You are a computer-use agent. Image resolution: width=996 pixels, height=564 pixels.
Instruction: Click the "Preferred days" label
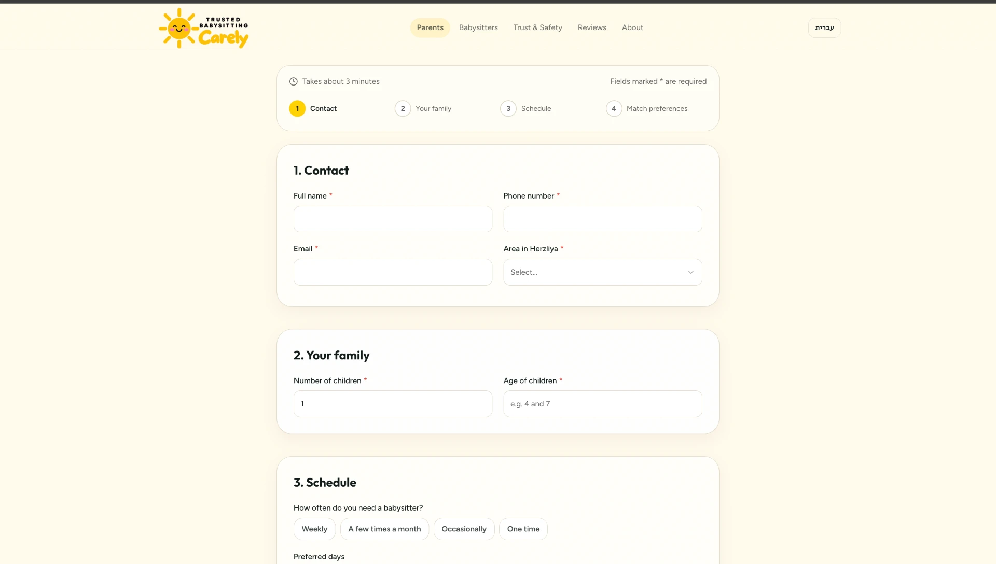319,557
